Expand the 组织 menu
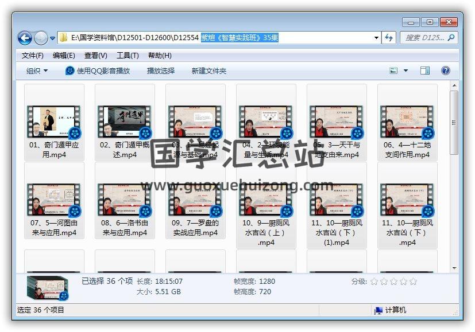475x332 pixels. coord(37,71)
